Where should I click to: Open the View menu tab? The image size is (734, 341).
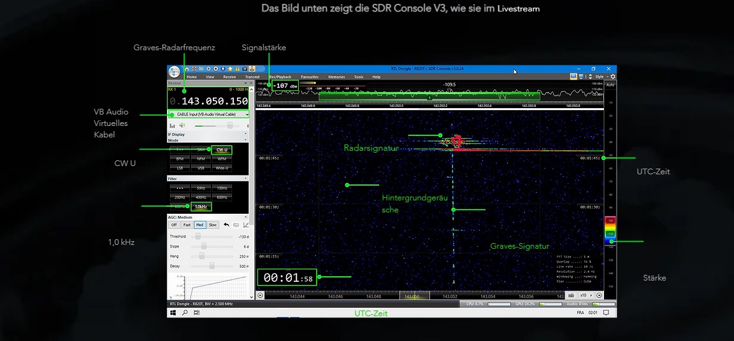pos(210,76)
